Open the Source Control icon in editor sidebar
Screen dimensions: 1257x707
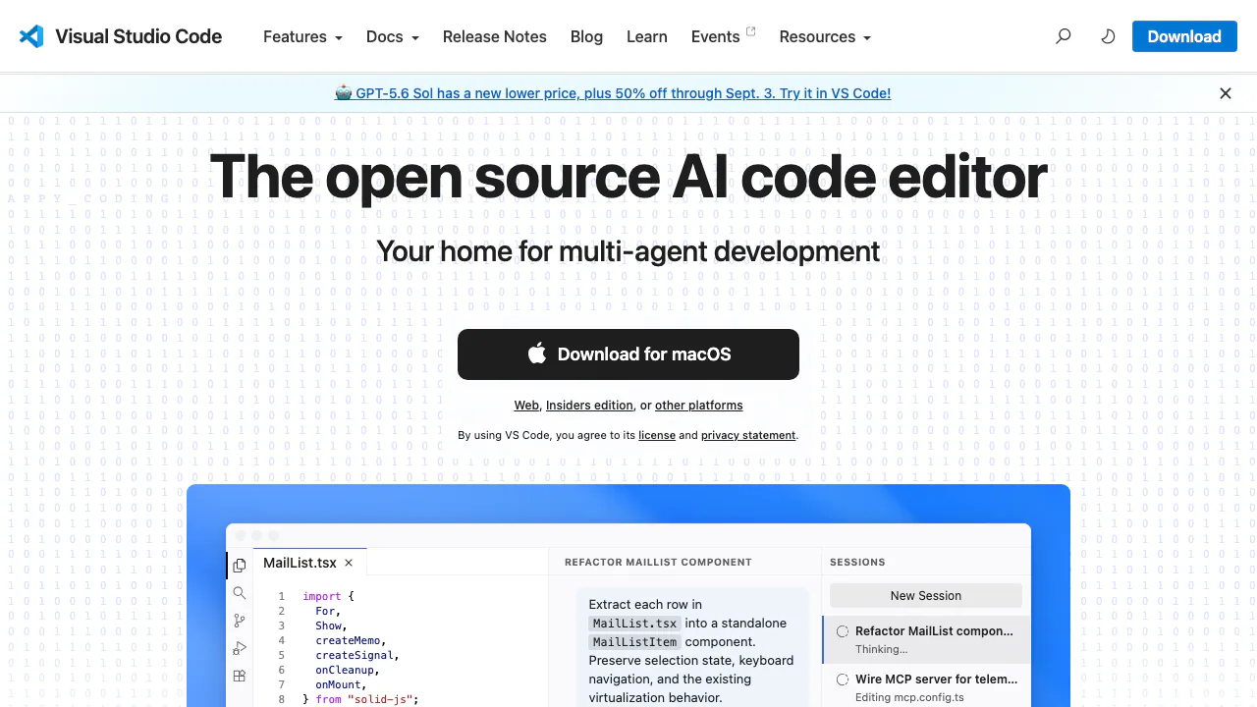point(240,621)
